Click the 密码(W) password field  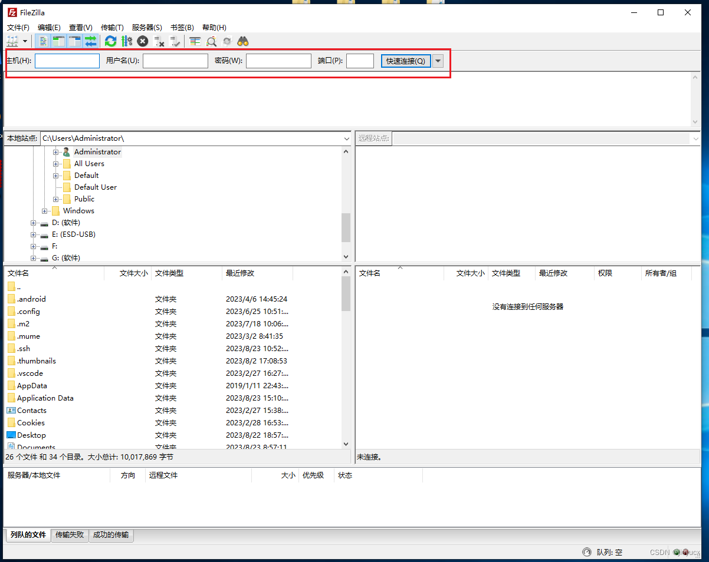tap(278, 61)
